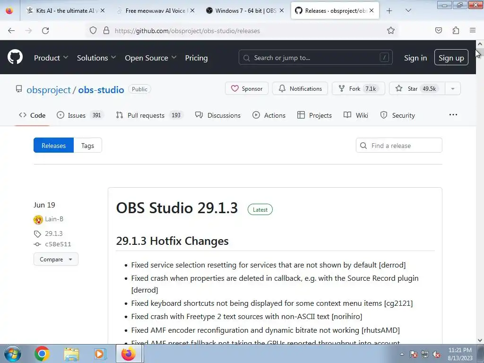Screen dimensions: 484x363
Task: Expand the Product menu
Action: 51,58
